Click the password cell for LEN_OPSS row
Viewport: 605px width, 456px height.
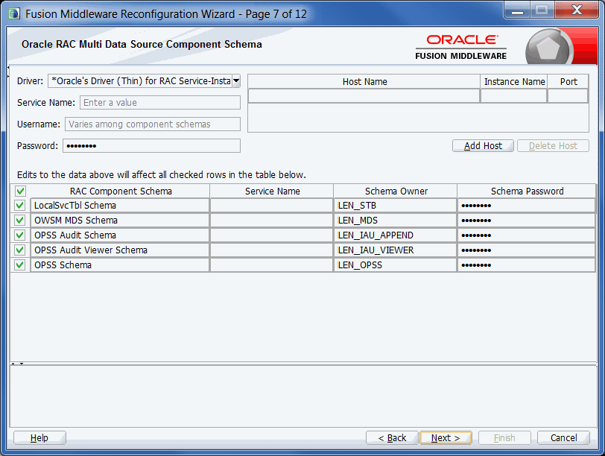[526, 265]
